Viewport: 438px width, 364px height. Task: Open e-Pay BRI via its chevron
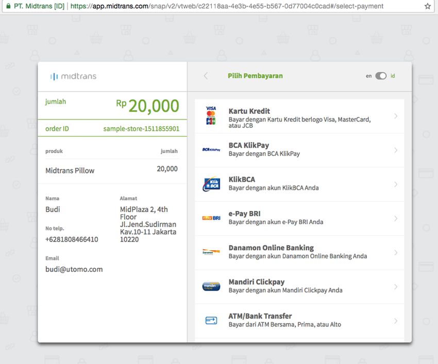click(396, 218)
